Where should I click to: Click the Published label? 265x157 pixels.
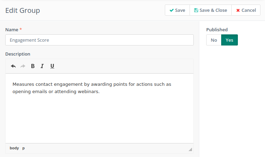click(x=217, y=30)
